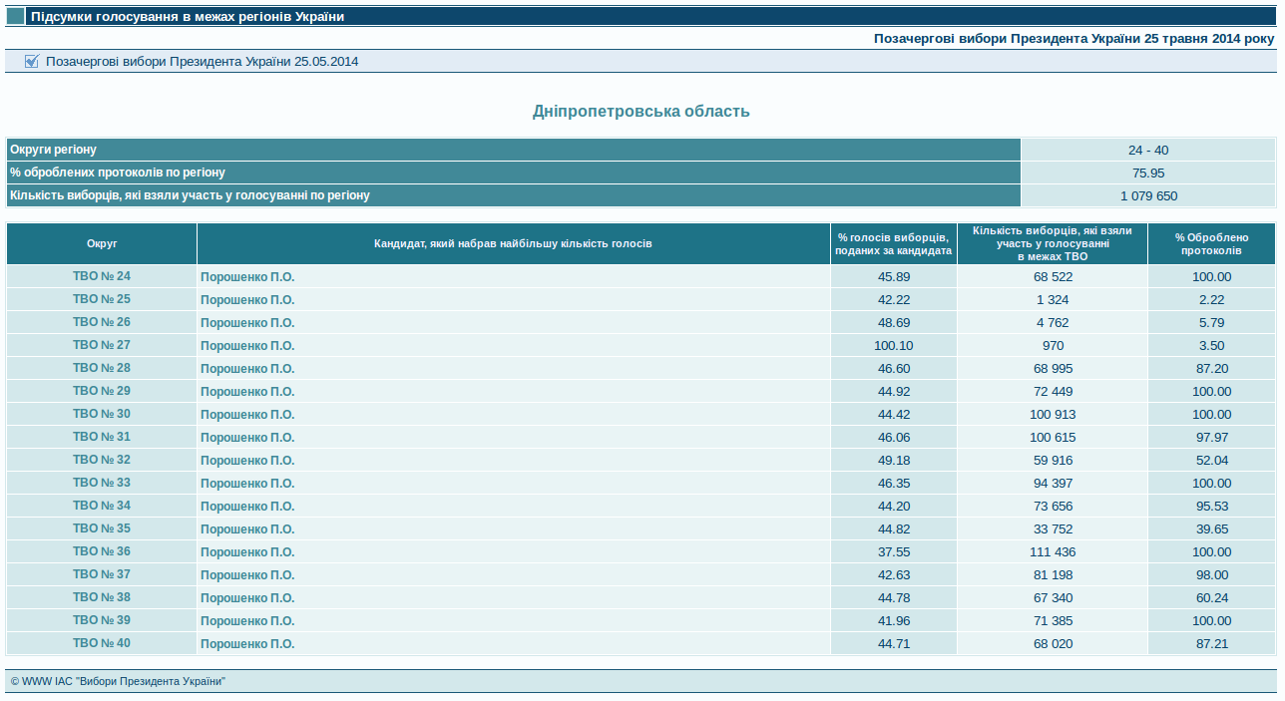
Task: Click the Округ column header
Action: coord(102,244)
